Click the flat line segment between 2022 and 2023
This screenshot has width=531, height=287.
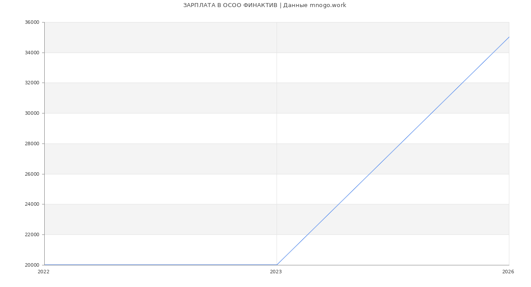pyautogui.click(x=159, y=265)
